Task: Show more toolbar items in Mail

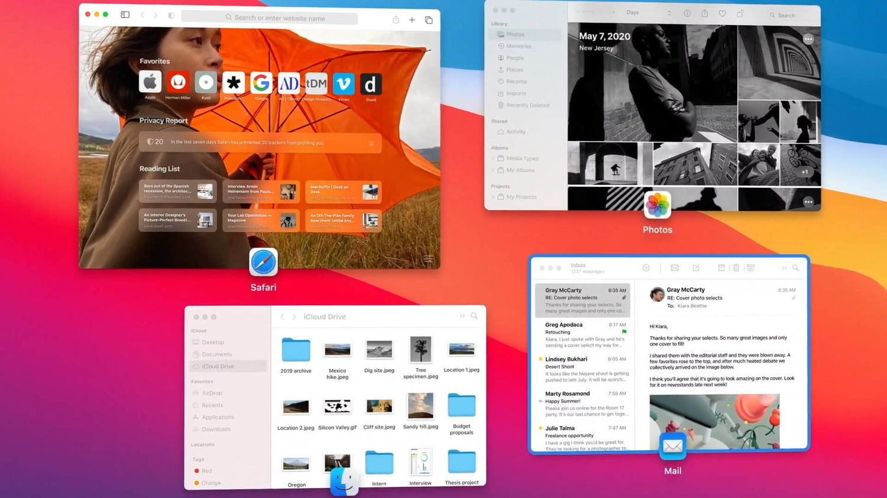Action: pos(784,268)
